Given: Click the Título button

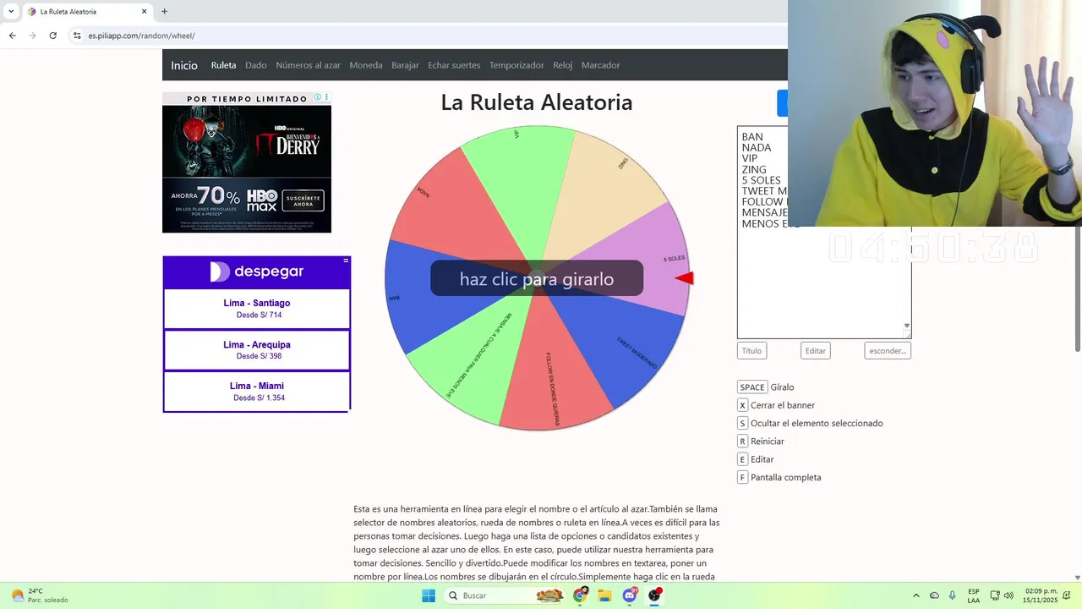Looking at the screenshot, I should coord(751,350).
